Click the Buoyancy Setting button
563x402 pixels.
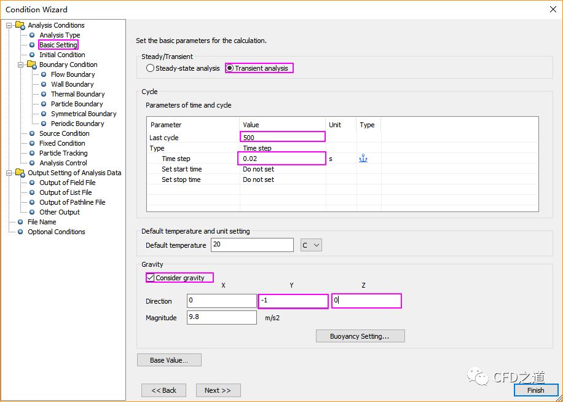360,336
